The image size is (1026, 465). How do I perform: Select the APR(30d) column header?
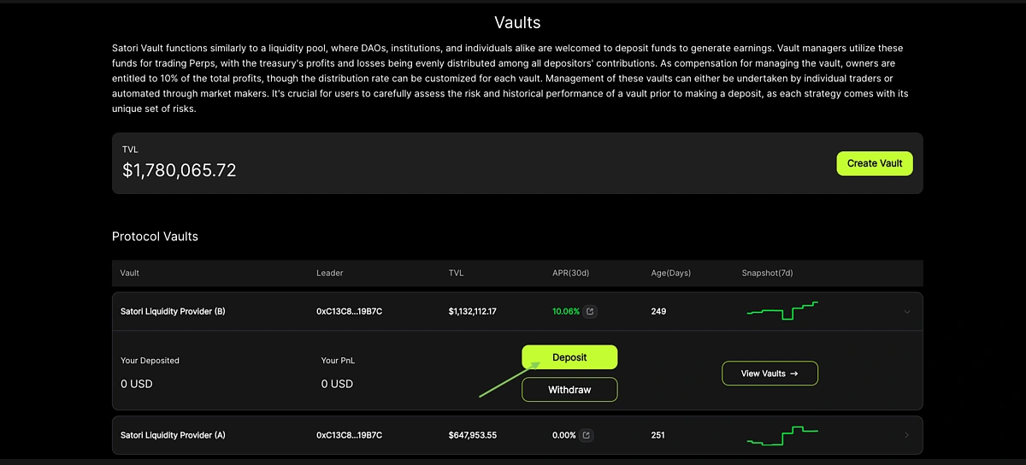pyautogui.click(x=571, y=273)
